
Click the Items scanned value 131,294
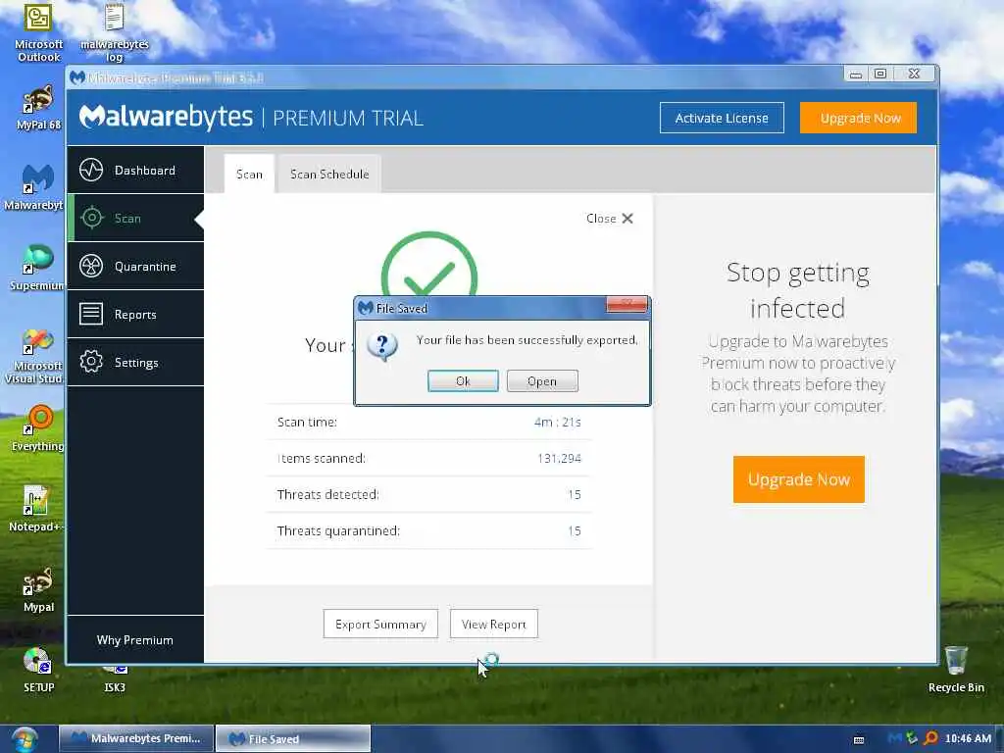559,459
